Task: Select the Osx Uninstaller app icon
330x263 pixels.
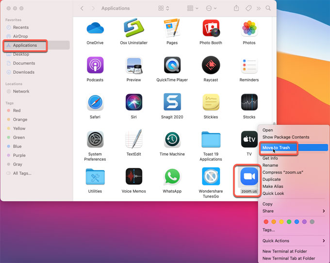Action: (133, 28)
